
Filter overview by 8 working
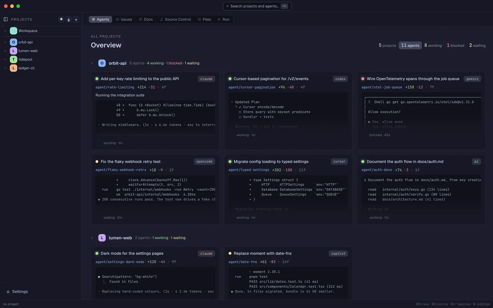pos(433,45)
